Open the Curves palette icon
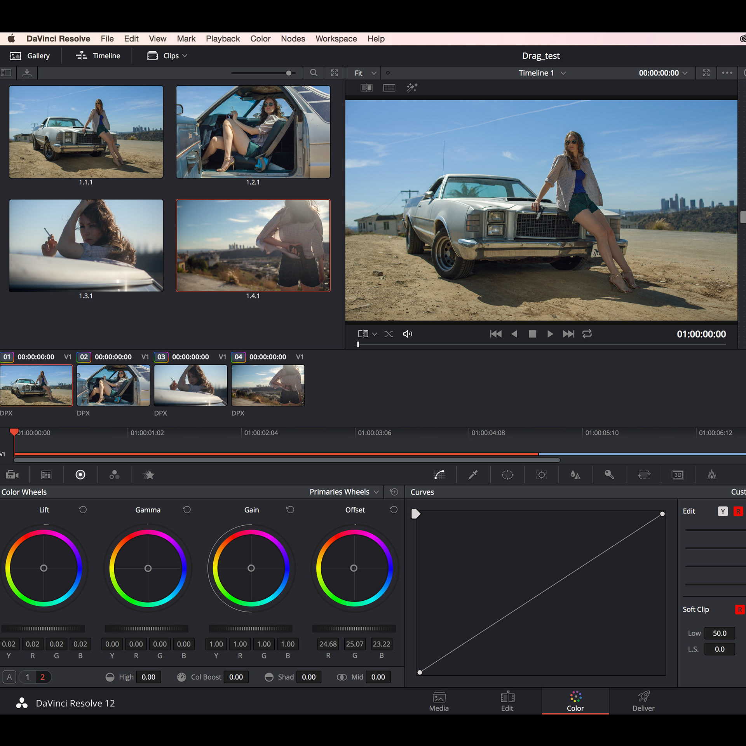Viewport: 746px width, 746px height. [439, 475]
